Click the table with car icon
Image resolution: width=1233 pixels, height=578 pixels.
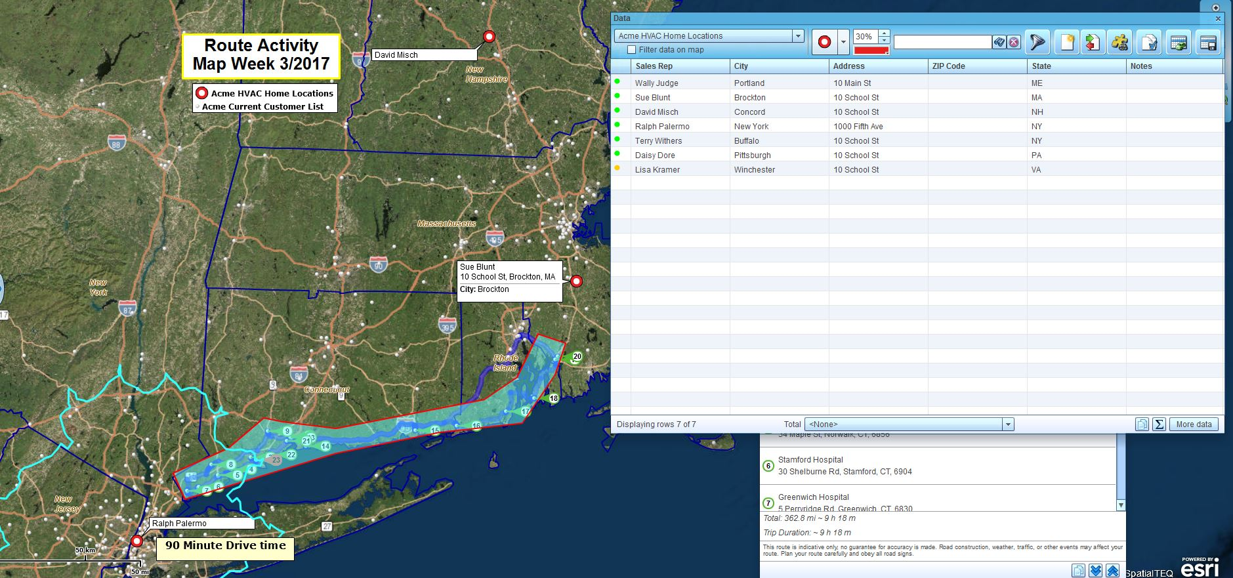1179,43
